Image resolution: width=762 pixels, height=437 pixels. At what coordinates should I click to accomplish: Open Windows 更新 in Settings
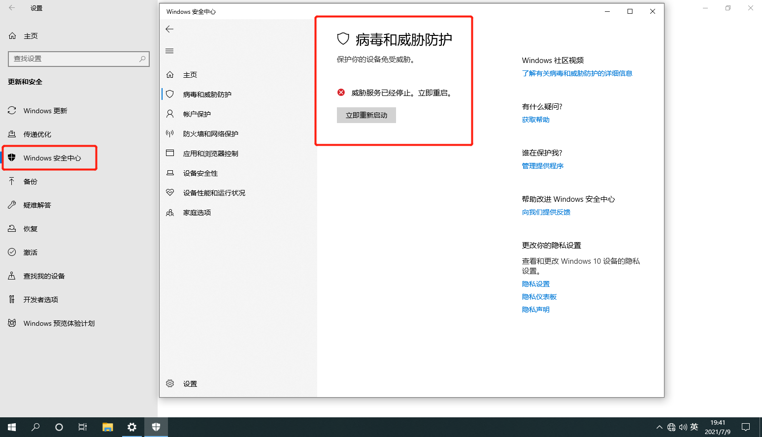click(x=45, y=111)
